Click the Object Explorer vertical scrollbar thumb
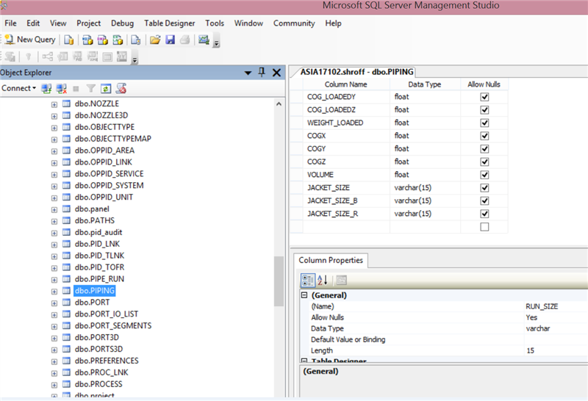 (279, 281)
